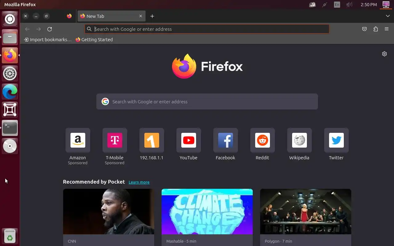The width and height of the screenshot is (394, 246).
Task: Click the Mashable · 5 min label
Action: pyautogui.click(x=181, y=241)
